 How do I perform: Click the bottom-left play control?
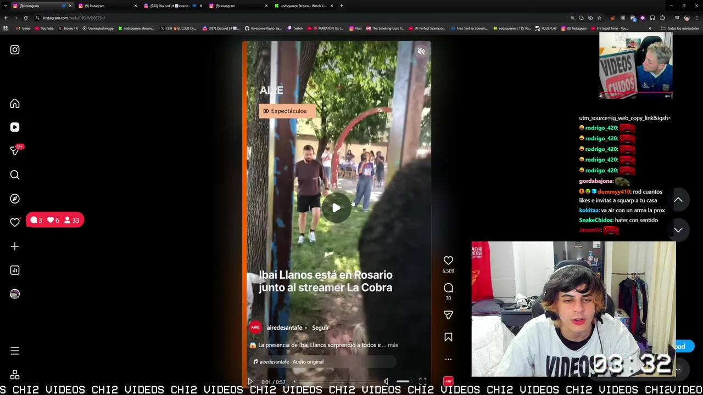click(250, 382)
